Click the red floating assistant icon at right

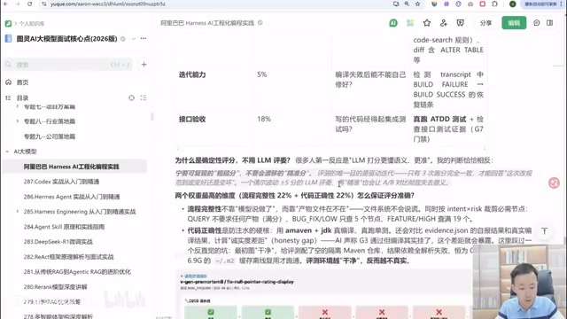click(x=554, y=183)
